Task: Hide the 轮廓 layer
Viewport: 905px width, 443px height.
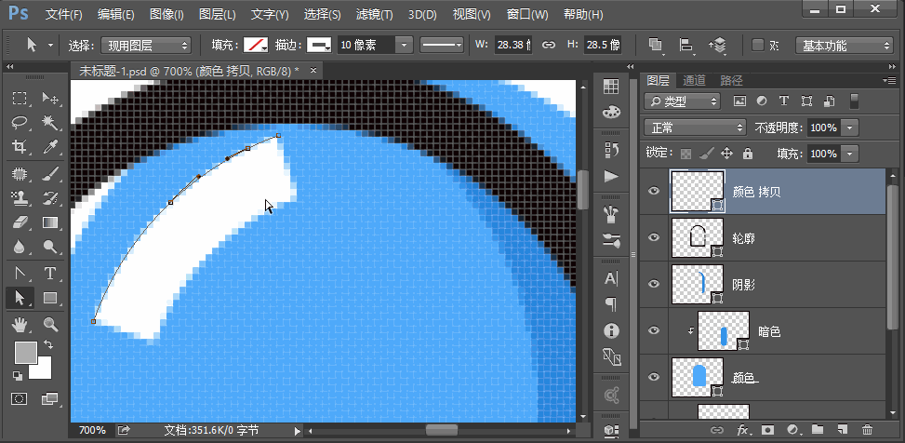Action: point(654,238)
